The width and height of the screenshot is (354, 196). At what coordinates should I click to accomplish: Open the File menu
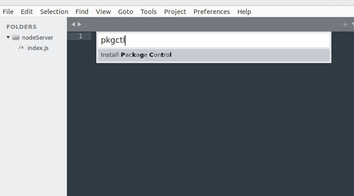pos(8,12)
